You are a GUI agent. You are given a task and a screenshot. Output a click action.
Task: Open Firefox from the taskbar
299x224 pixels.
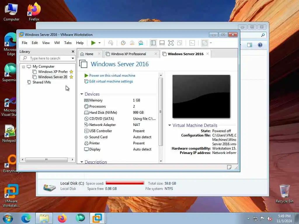62,218
